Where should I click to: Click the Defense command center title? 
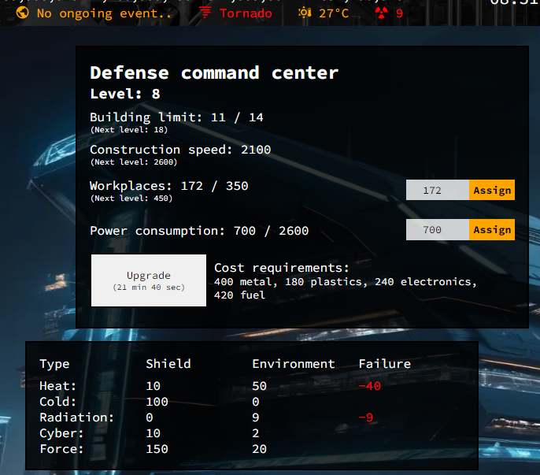point(214,73)
